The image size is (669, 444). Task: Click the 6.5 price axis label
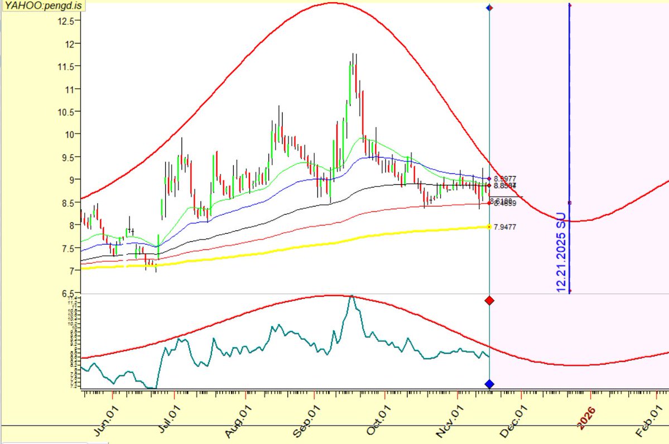pos(68,293)
